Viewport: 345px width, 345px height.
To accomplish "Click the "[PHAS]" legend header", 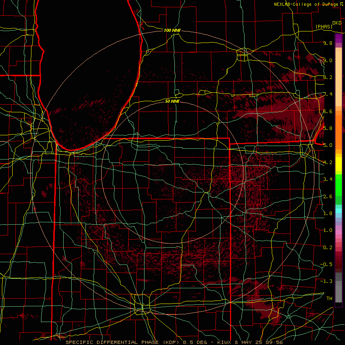I will pos(324,26).
